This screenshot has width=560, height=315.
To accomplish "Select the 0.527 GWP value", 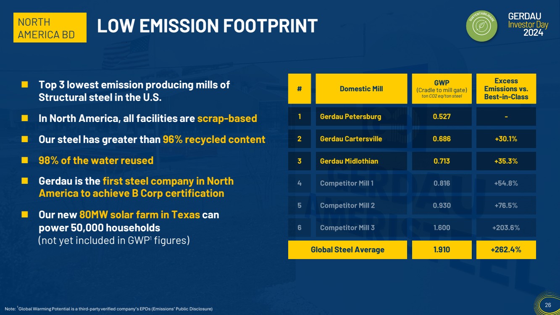I will coord(442,116).
